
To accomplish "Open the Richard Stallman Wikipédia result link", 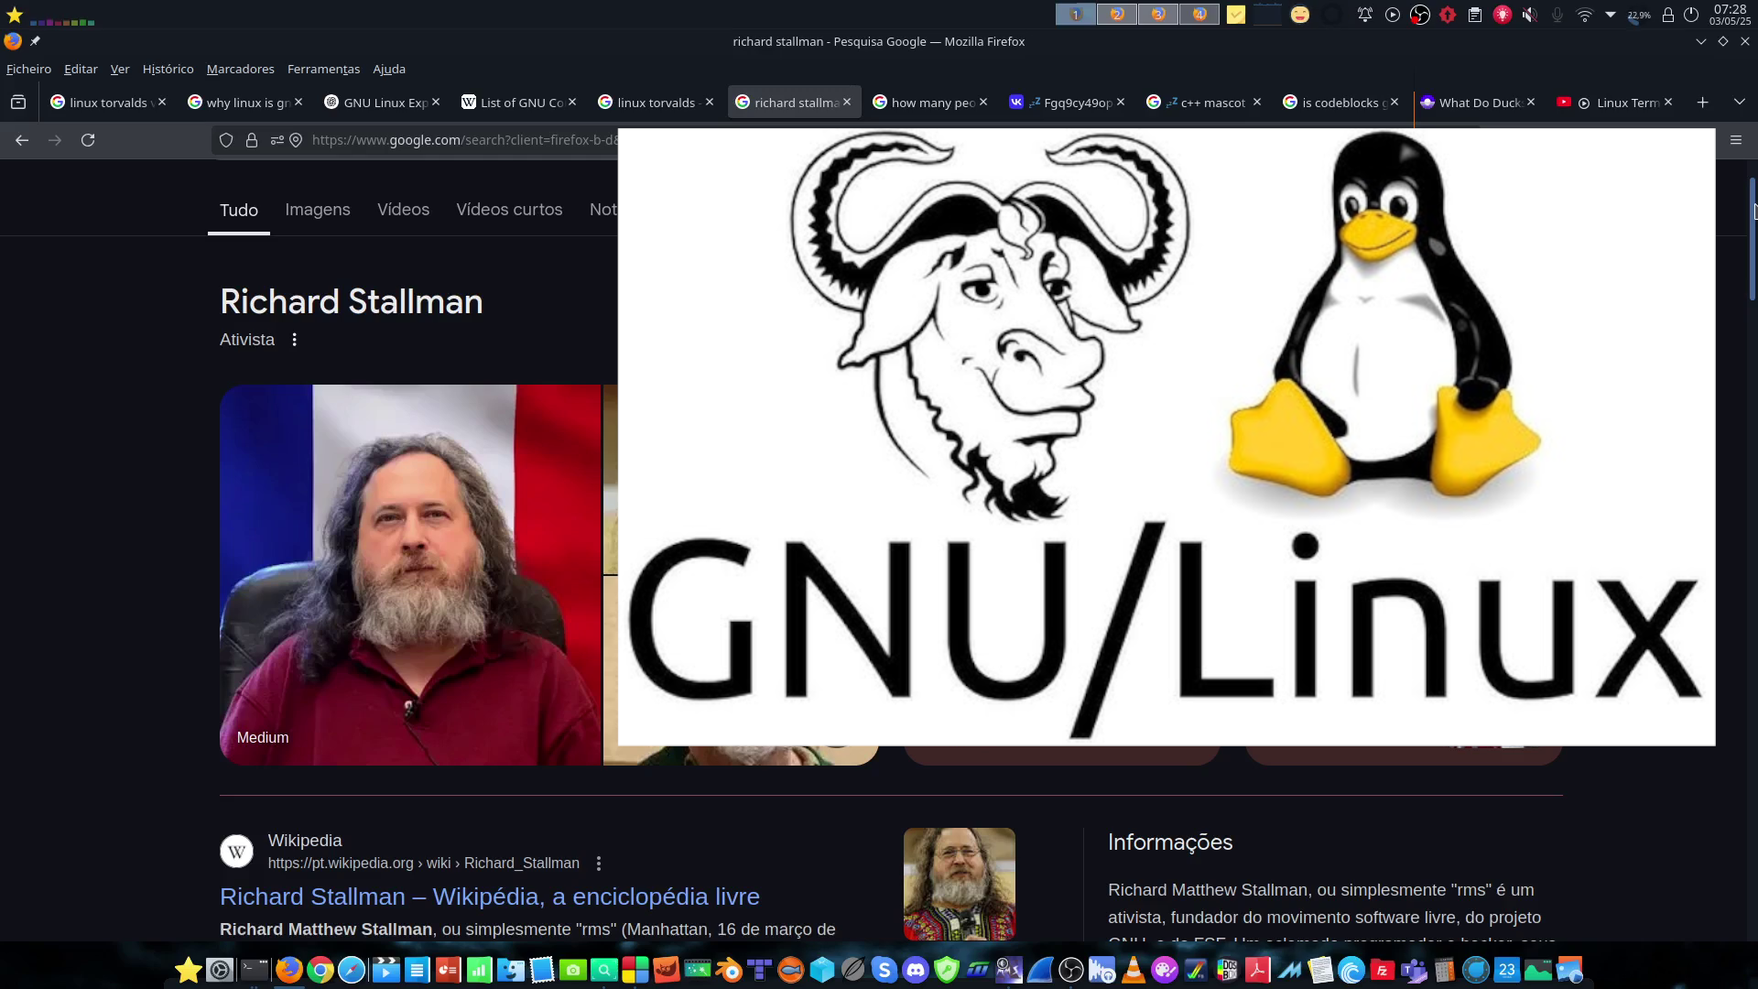I will point(490,897).
